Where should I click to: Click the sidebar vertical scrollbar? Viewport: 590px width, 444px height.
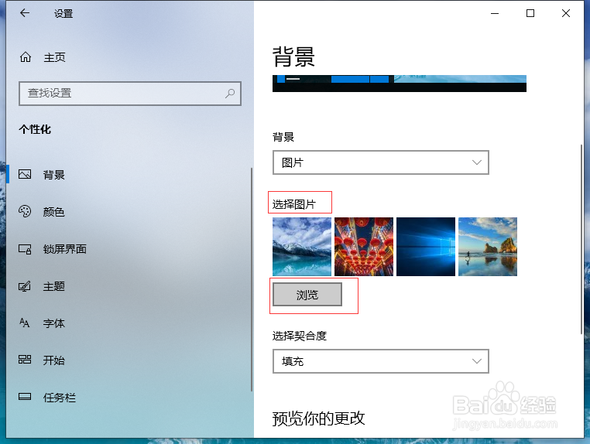tap(252, 280)
